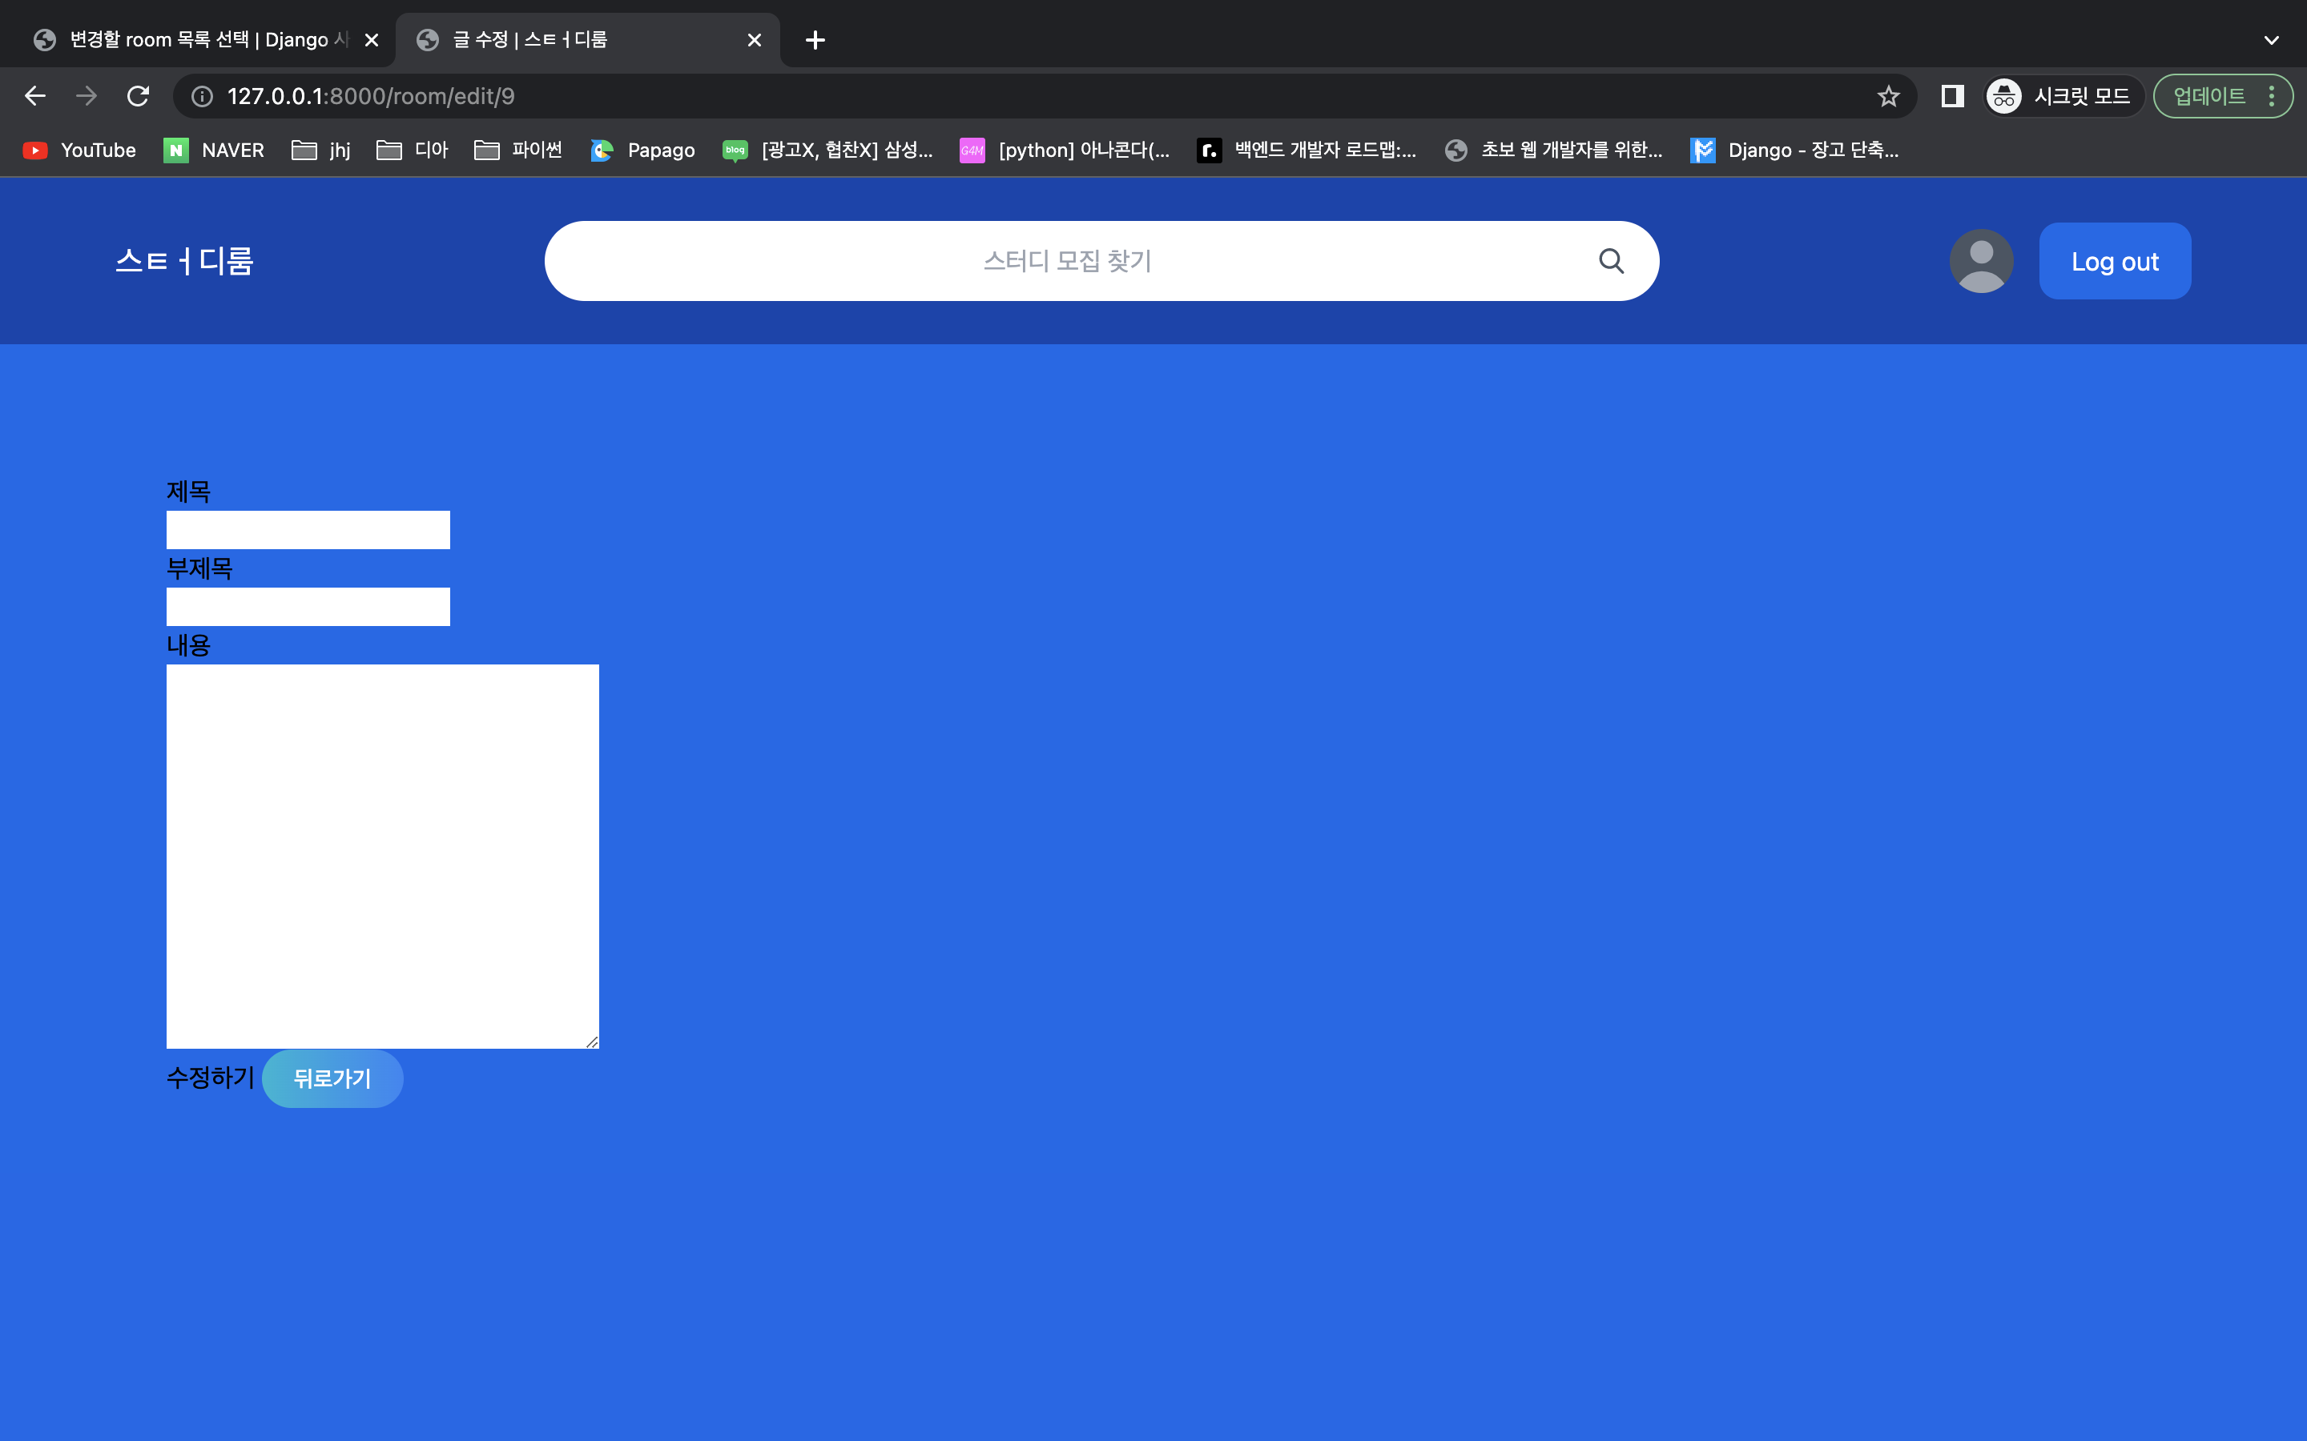Click the textarea resize handle
2307x1441 pixels.
(x=592, y=1042)
